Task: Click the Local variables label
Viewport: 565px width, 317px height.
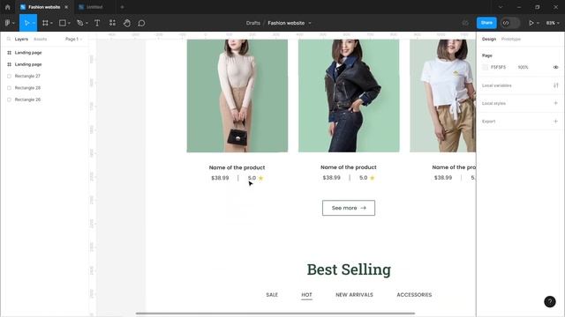Action: point(496,85)
